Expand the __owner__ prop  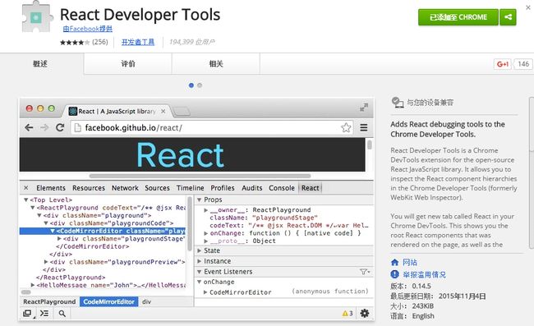tap(205, 210)
